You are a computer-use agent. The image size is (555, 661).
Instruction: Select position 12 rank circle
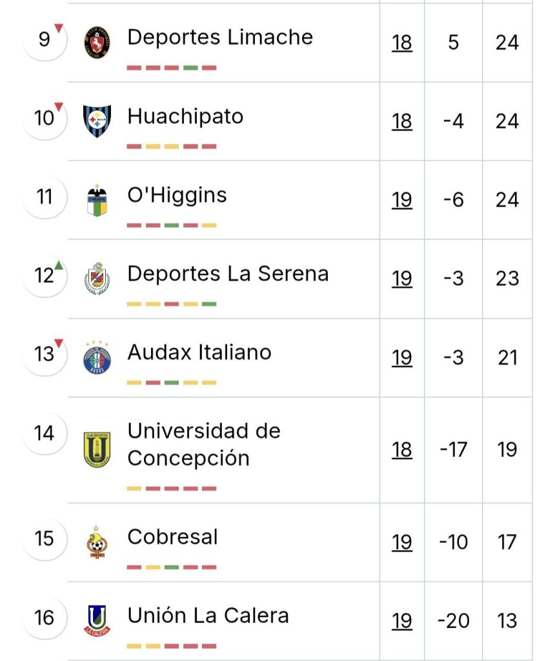click(45, 276)
